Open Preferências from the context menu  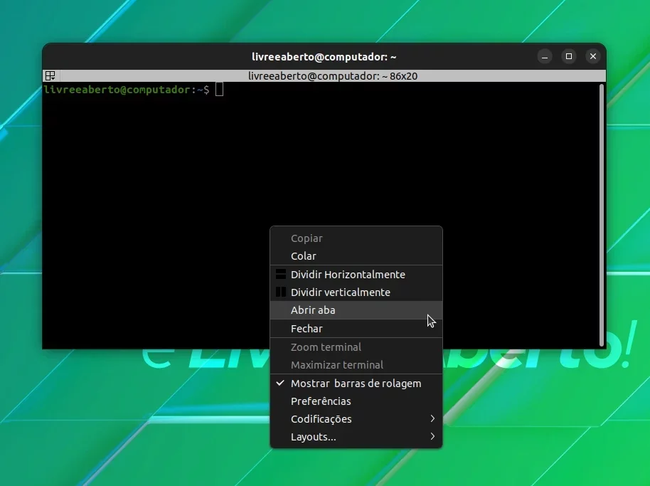356,401
